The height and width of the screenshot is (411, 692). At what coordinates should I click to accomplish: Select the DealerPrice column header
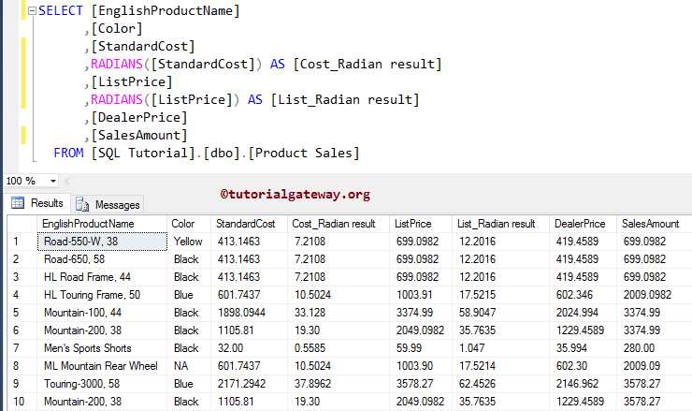pos(580,224)
